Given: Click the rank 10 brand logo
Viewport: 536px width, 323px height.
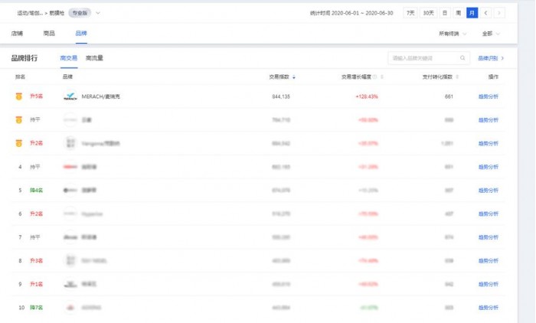Looking at the screenshot, I should tap(70, 308).
